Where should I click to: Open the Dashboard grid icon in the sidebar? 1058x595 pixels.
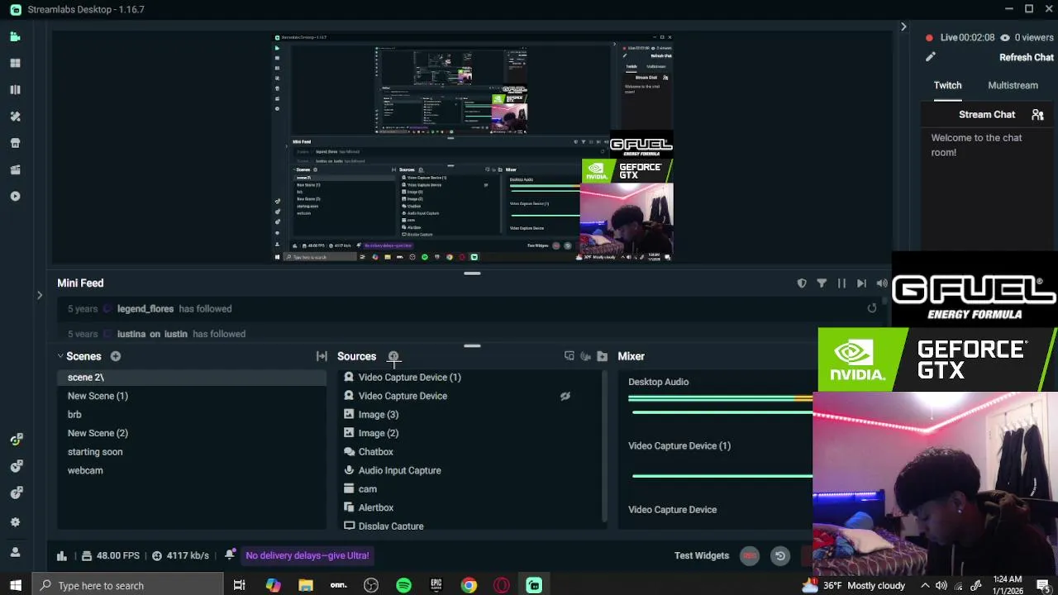click(15, 63)
